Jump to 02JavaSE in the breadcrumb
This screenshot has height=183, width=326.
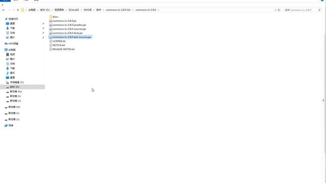pos(74,10)
